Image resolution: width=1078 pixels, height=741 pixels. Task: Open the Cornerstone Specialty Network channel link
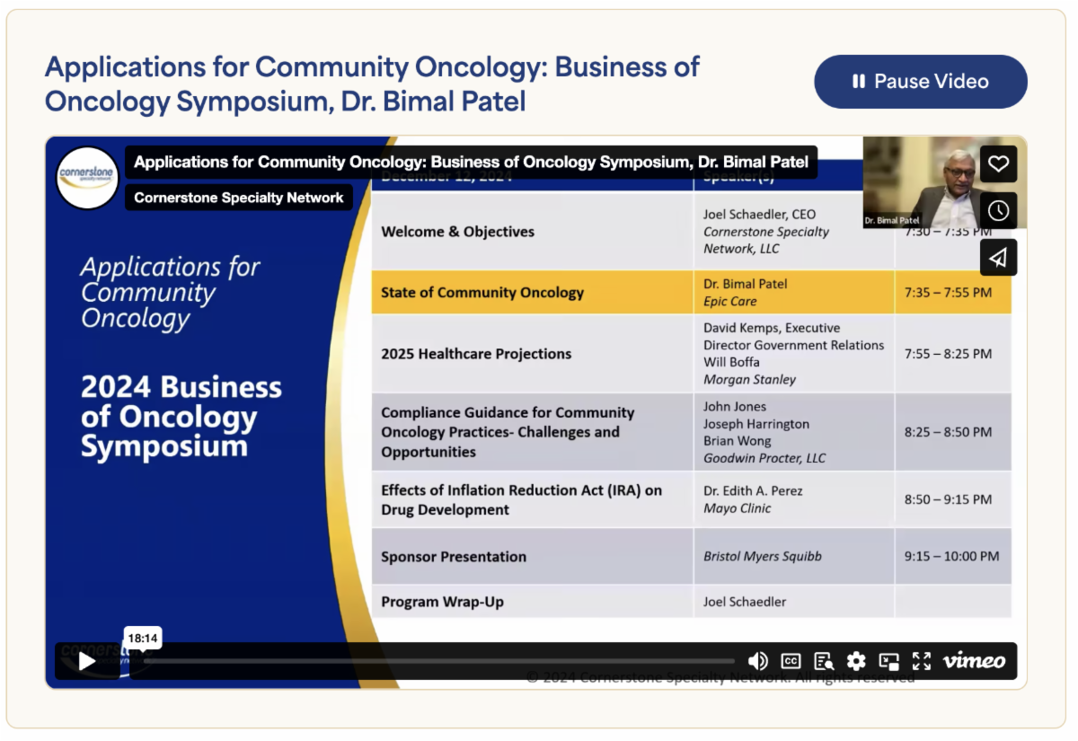pos(239,198)
